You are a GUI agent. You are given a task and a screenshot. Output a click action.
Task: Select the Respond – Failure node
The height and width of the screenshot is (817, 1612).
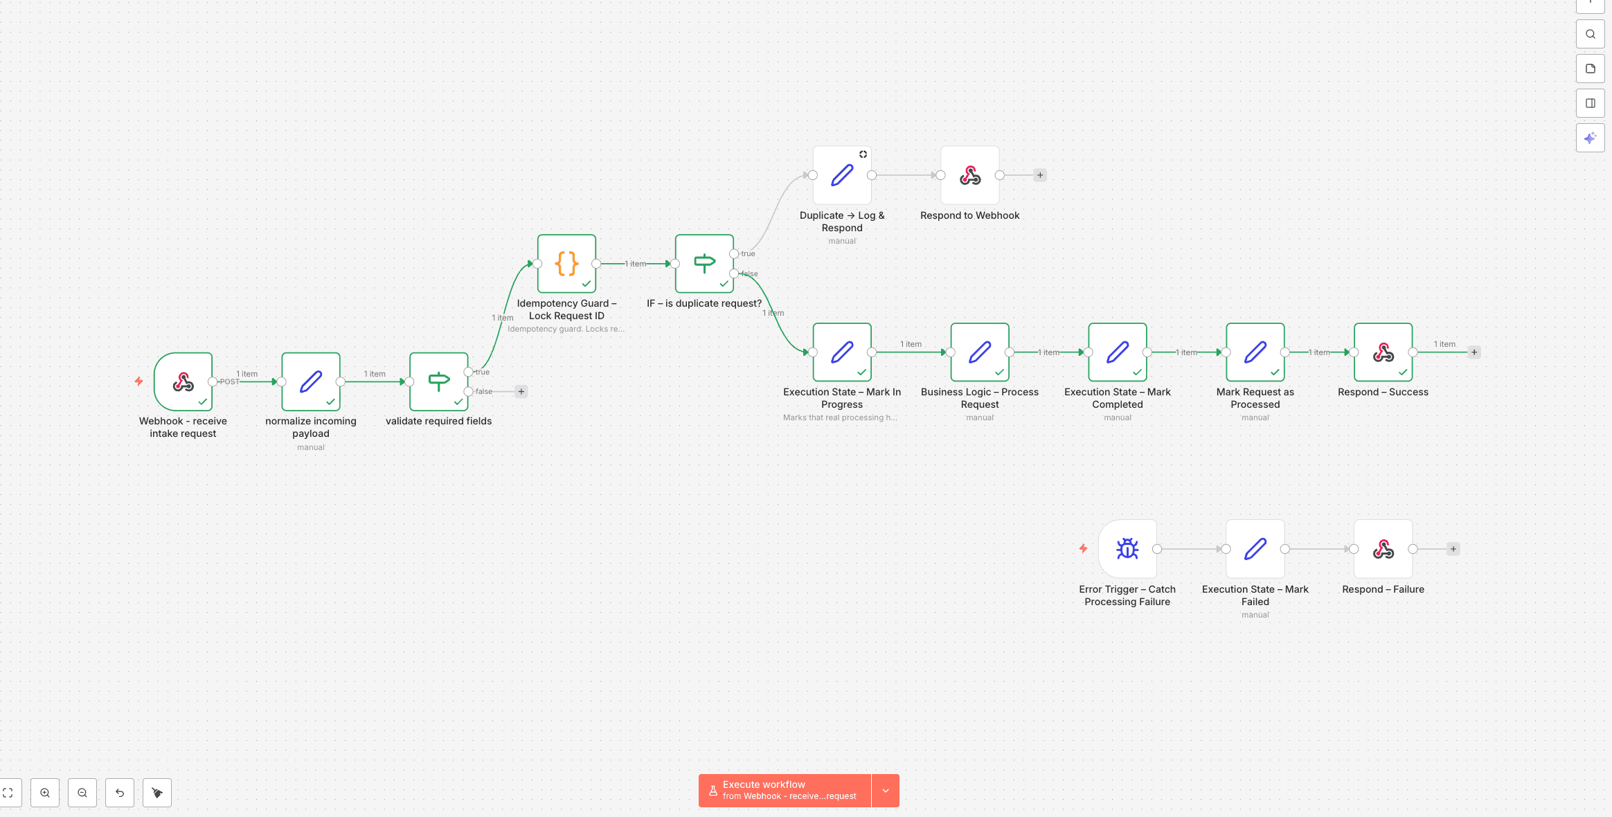pyautogui.click(x=1382, y=548)
